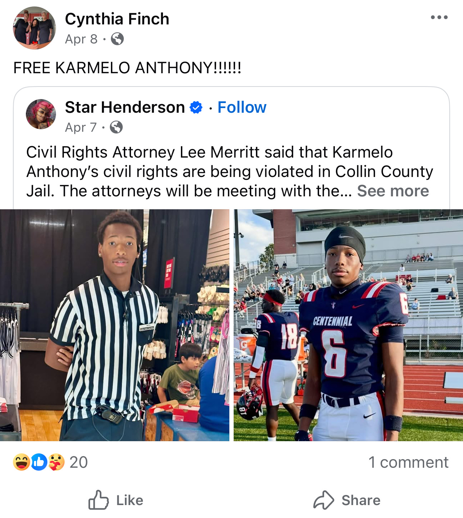
Task: Click the Share arrow icon
Action: pos(324,500)
